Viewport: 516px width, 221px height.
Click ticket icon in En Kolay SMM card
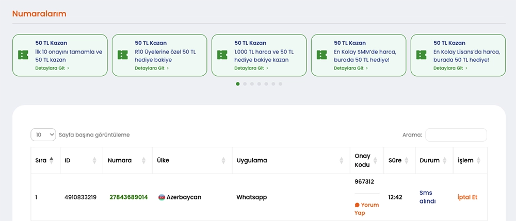[321, 55]
